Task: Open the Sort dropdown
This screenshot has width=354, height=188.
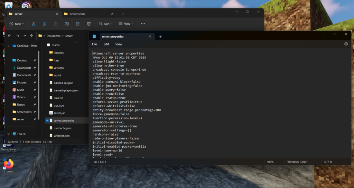Action: coord(105,24)
